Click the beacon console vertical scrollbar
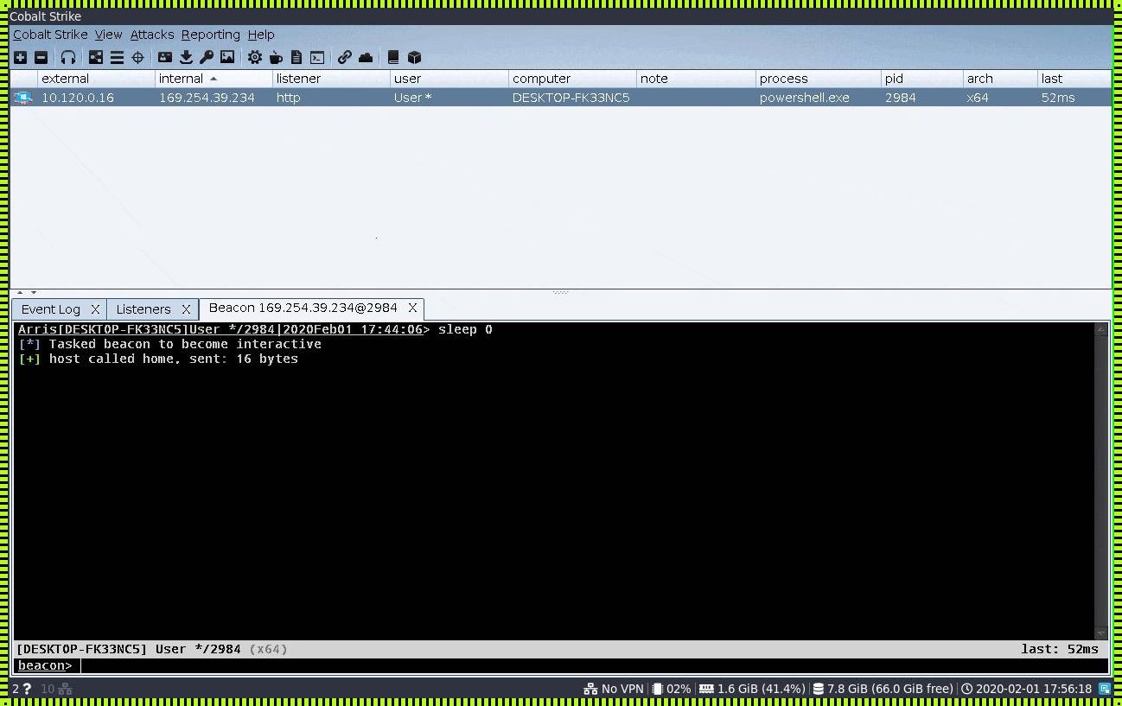 pyautogui.click(x=1101, y=481)
